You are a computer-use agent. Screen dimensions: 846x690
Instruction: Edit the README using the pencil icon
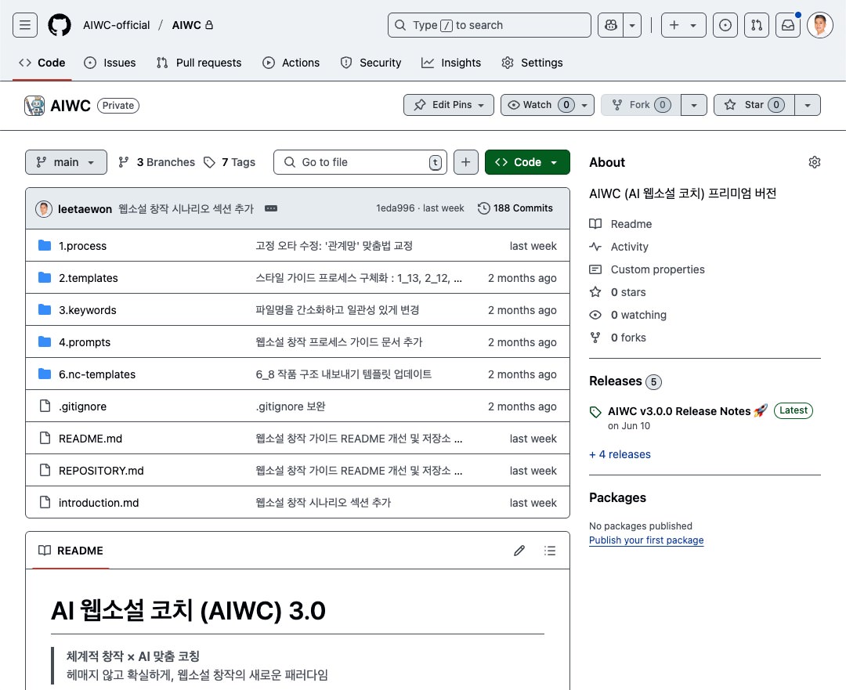tap(519, 551)
